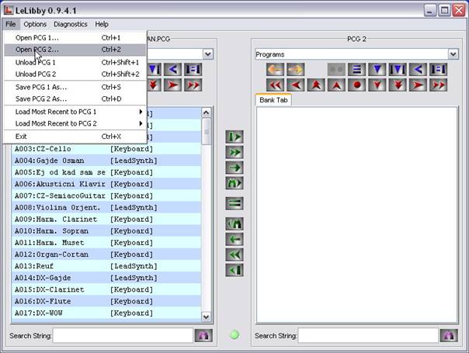469x353 pixels.
Task: Click the orange right-arrow icon in PCG 2
Action: coord(296,70)
